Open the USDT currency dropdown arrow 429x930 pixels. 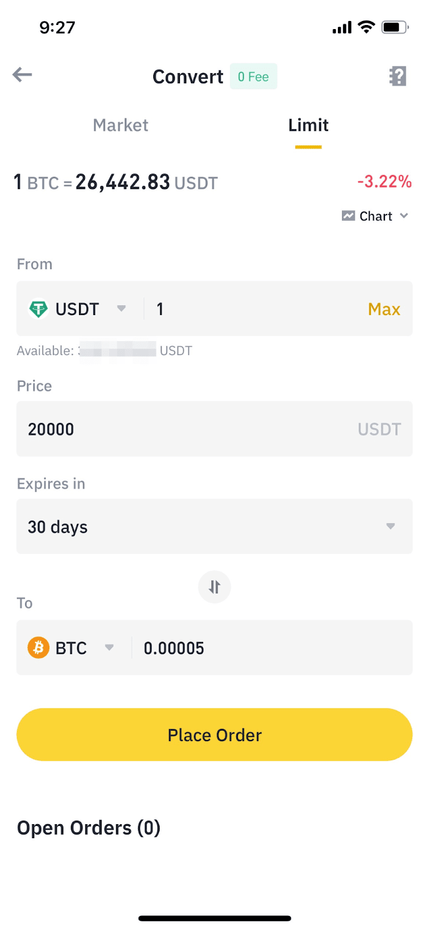click(x=121, y=309)
